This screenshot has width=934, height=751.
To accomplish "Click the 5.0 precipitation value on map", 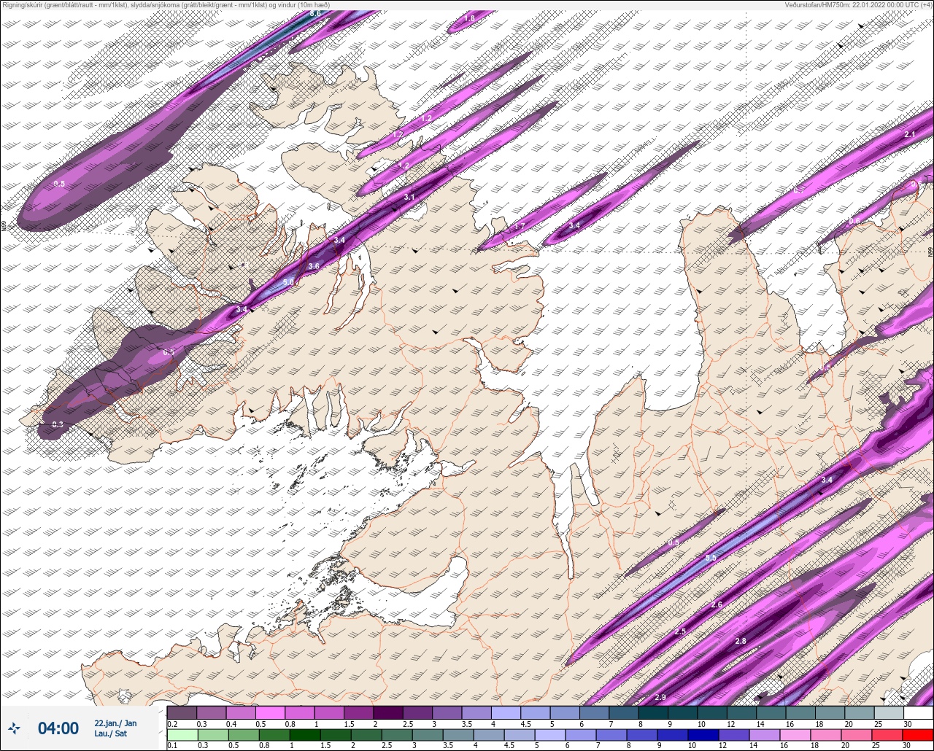I will (x=288, y=282).
